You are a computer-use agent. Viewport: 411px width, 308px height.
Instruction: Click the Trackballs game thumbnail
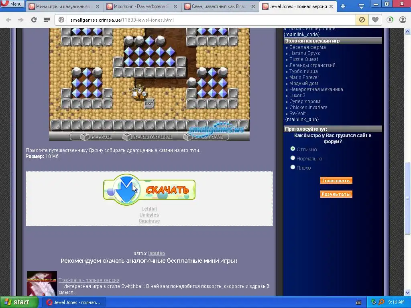click(x=42, y=284)
